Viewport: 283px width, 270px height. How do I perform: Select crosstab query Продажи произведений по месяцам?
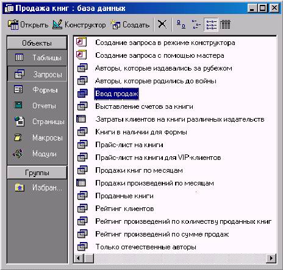coord(154,183)
